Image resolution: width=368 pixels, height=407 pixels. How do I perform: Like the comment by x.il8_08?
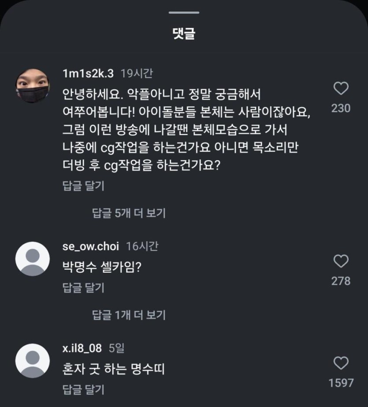341,363
